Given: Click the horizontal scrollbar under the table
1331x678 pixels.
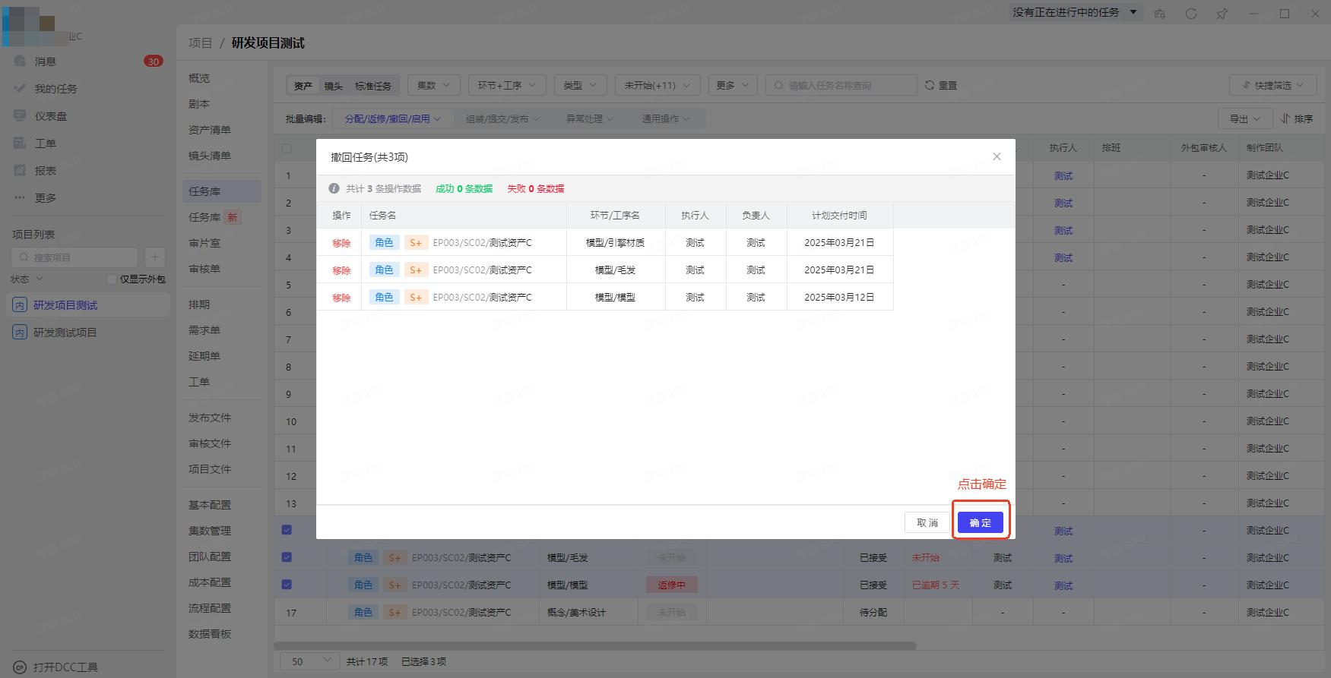Looking at the screenshot, I should click(x=595, y=646).
